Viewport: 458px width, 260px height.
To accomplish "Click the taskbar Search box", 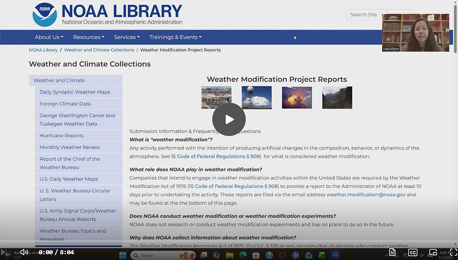I will 163,255.
